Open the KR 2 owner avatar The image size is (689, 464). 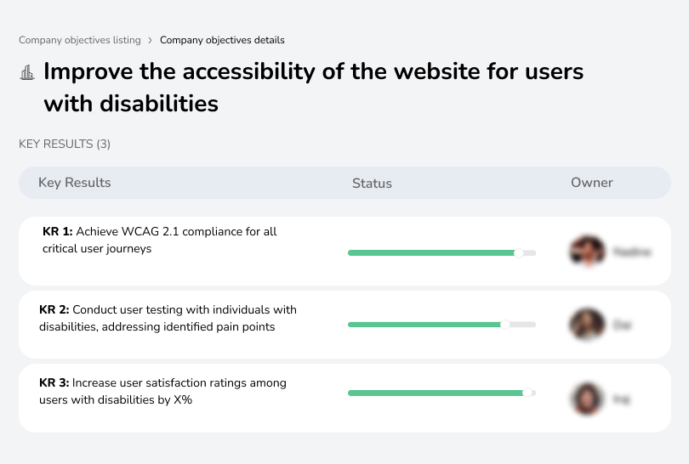tap(586, 325)
